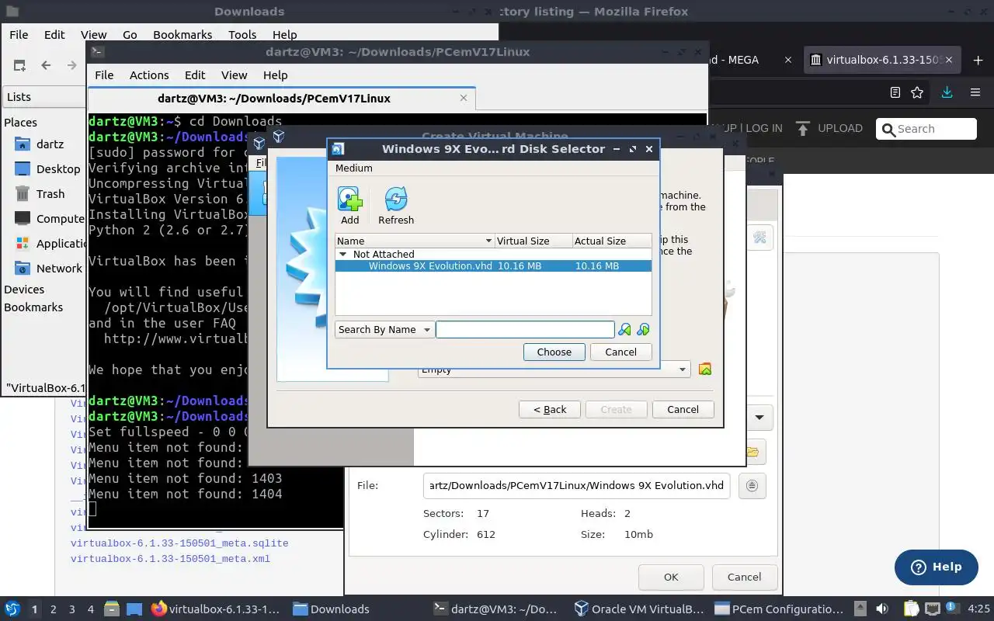Click the Search Forward icon beside the search field
The height and width of the screenshot is (621, 994).
pos(643,330)
